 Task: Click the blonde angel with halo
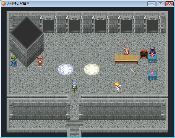click(118, 87)
